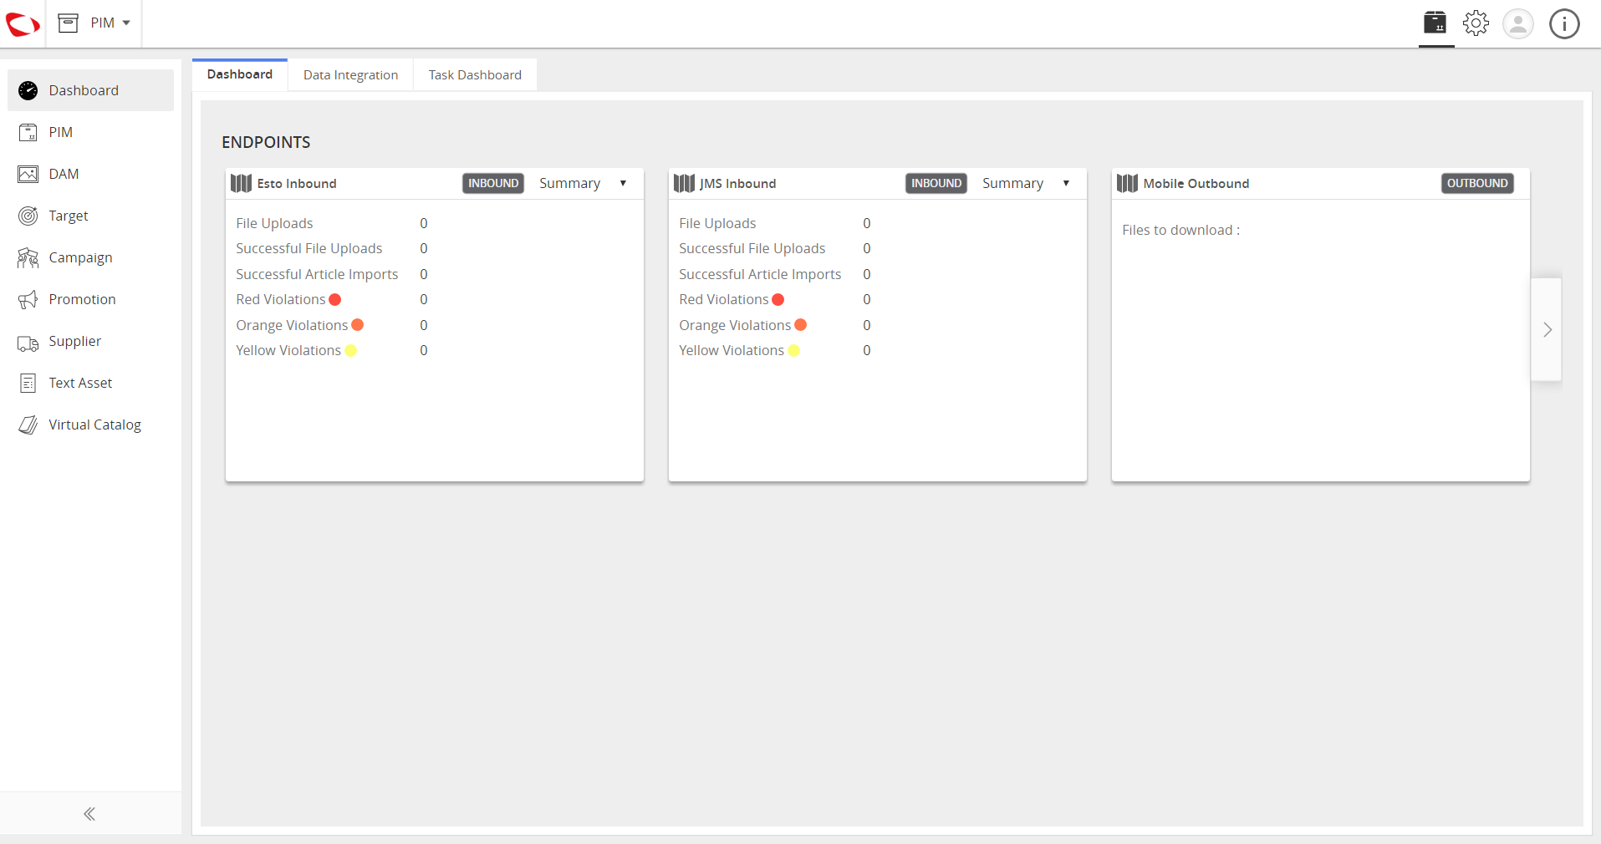Screen dimensions: 1601x844
Task: Click the PIM label in top bar
Action: coord(103,23)
